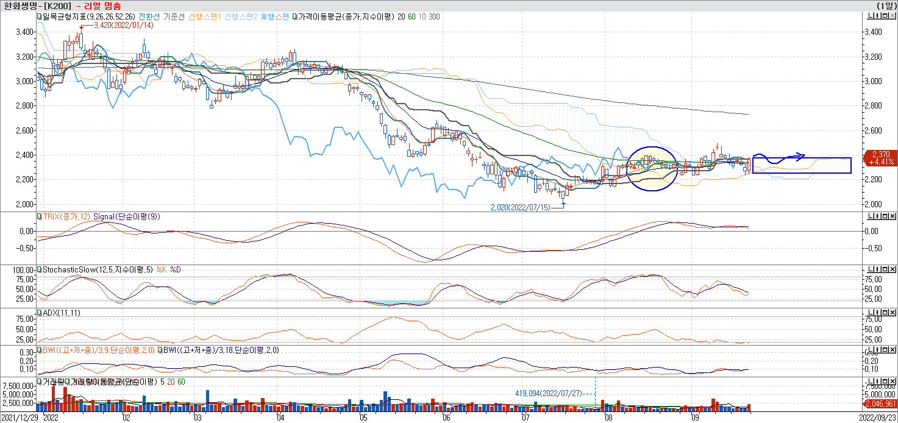Toggle the green marker beside the orange BWI 3,9 label
This screenshot has height=423, width=898.
click(x=40, y=350)
